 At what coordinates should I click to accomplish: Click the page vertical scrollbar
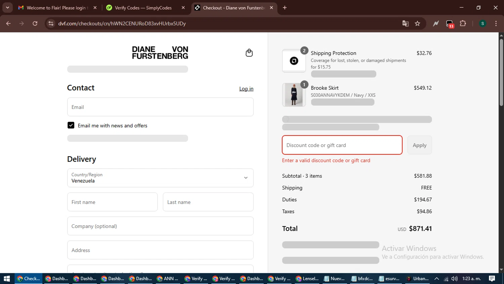[501, 72]
